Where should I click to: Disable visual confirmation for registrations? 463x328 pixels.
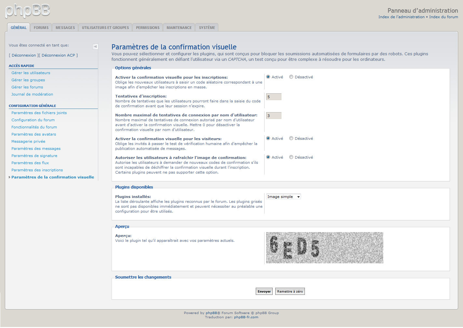pyautogui.click(x=291, y=77)
